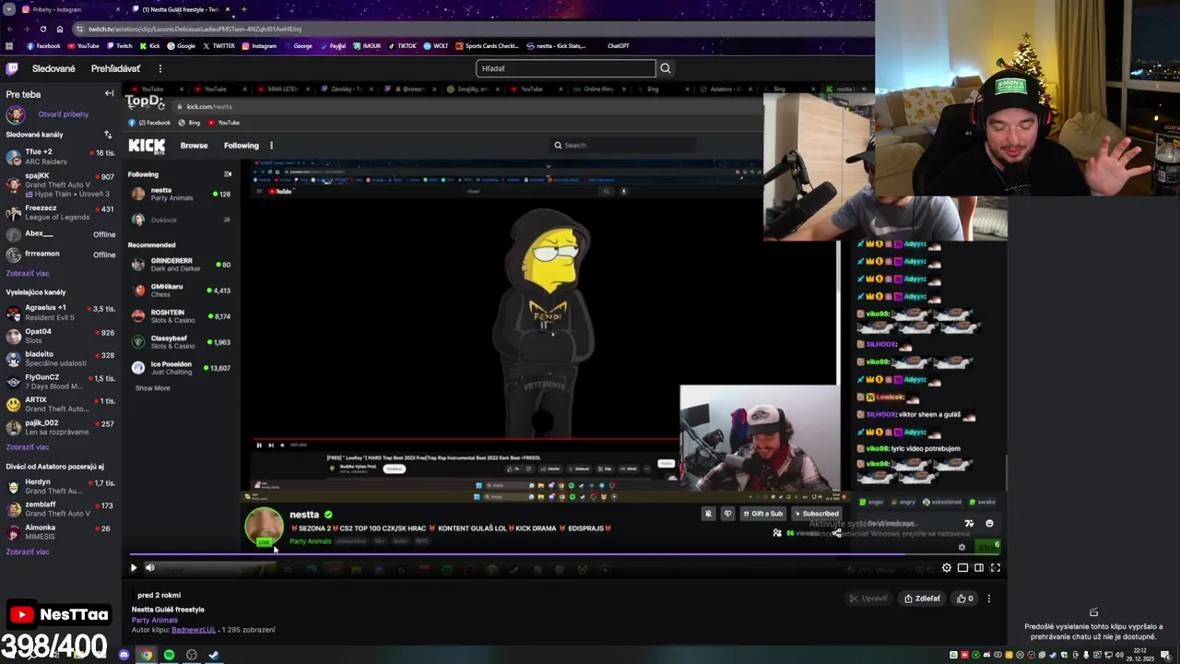Open ChatGPT bookmark

tap(618, 46)
